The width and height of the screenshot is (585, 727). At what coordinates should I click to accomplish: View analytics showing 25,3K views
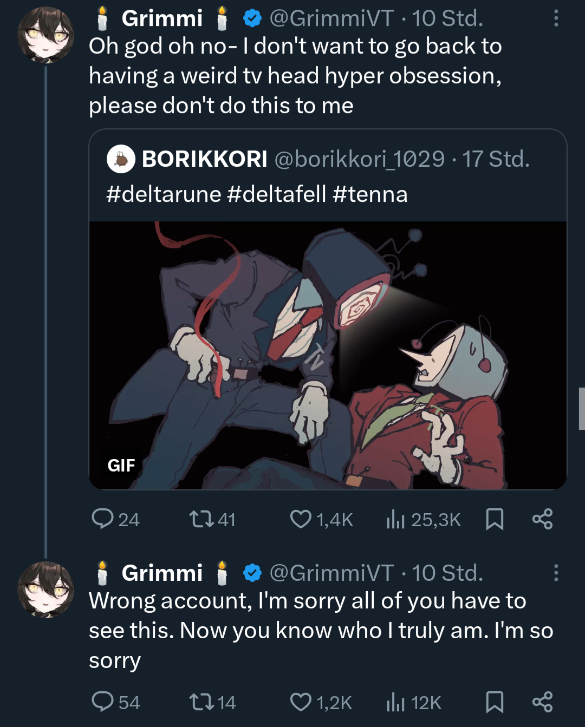click(x=396, y=520)
